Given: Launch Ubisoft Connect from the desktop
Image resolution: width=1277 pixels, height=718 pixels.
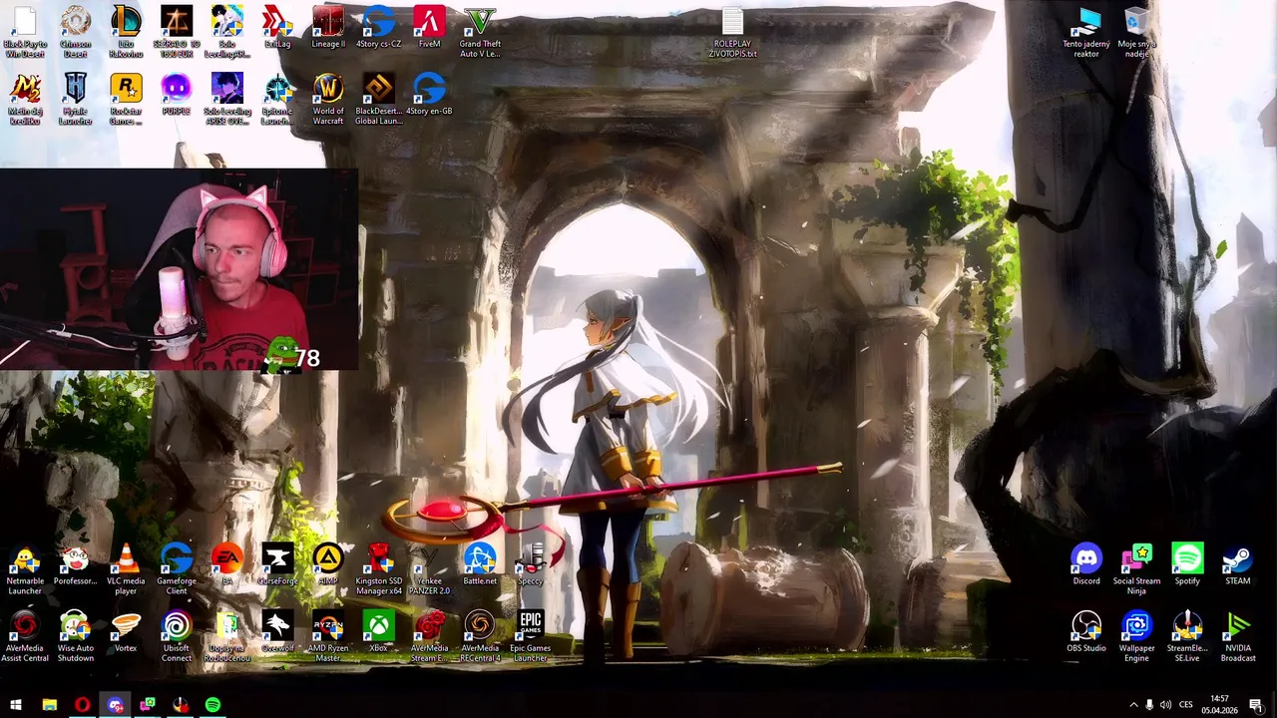Looking at the screenshot, I should pos(177,636).
